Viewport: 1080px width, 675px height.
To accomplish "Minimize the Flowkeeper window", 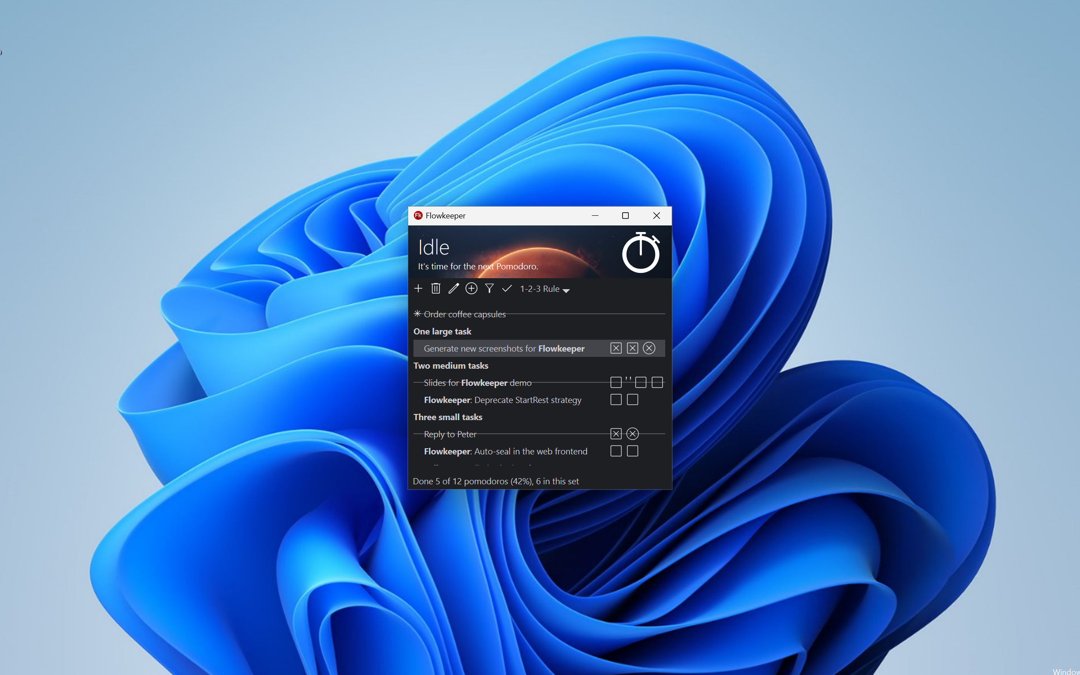I will (595, 216).
